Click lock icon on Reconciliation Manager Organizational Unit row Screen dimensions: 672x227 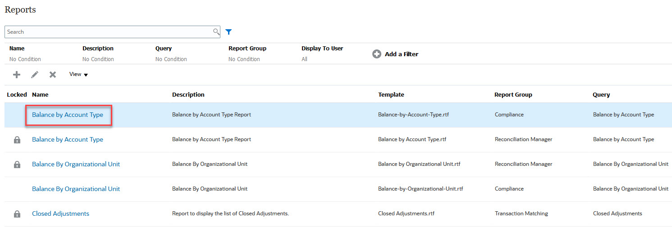click(x=17, y=165)
